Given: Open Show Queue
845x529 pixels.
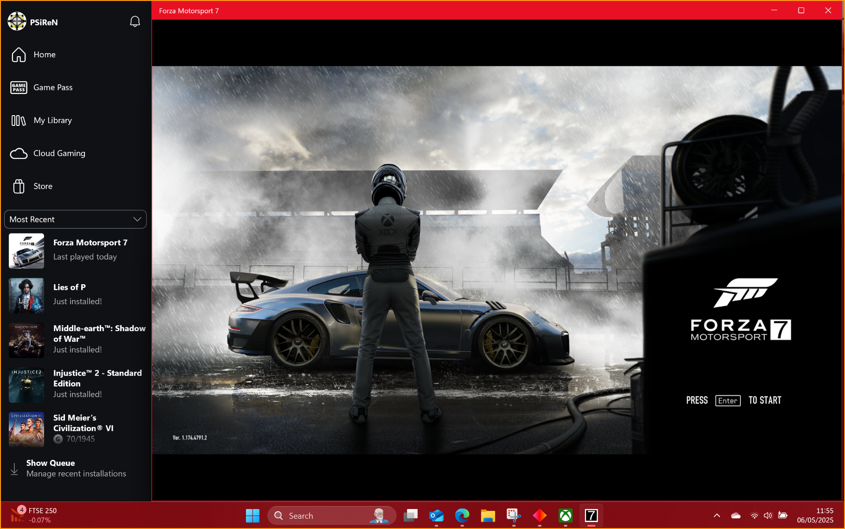Looking at the screenshot, I should coord(77,468).
